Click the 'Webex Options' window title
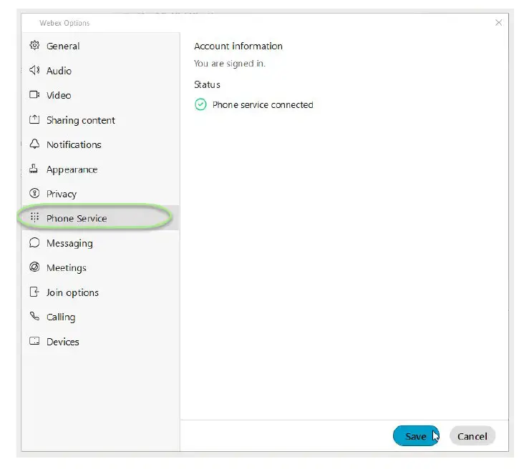Screen dimensions: 519x469 coord(64,23)
